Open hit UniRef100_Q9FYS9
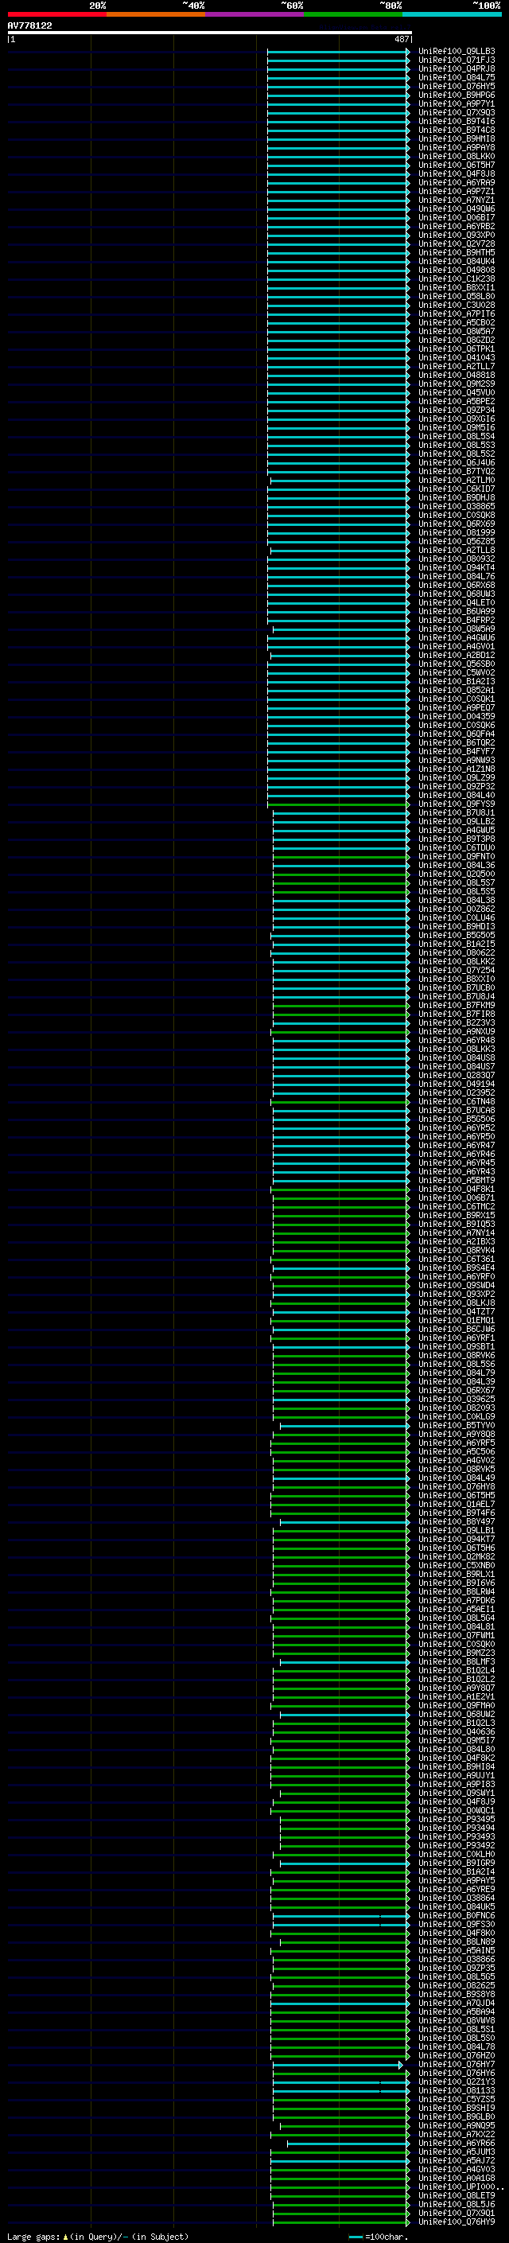This screenshot has height=2243, width=509. [x=457, y=804]
